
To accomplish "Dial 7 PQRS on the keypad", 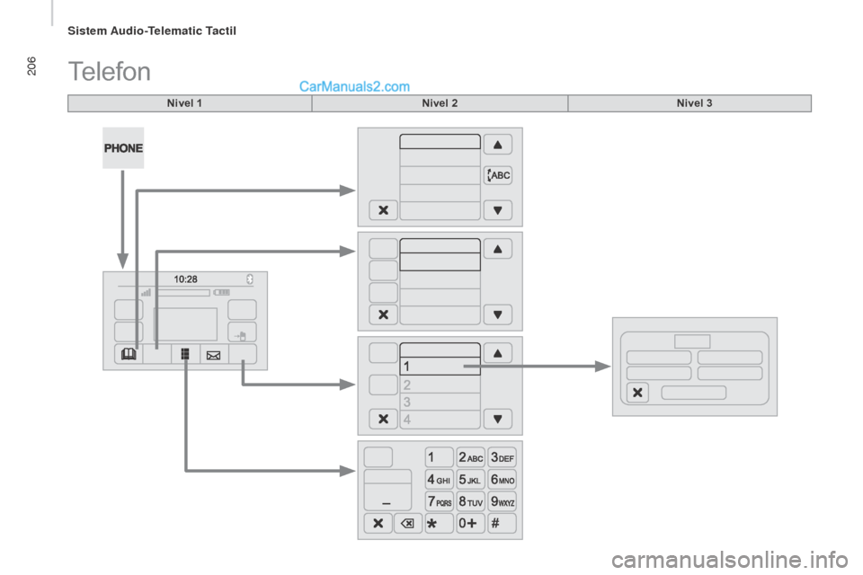I will [440, 501].
